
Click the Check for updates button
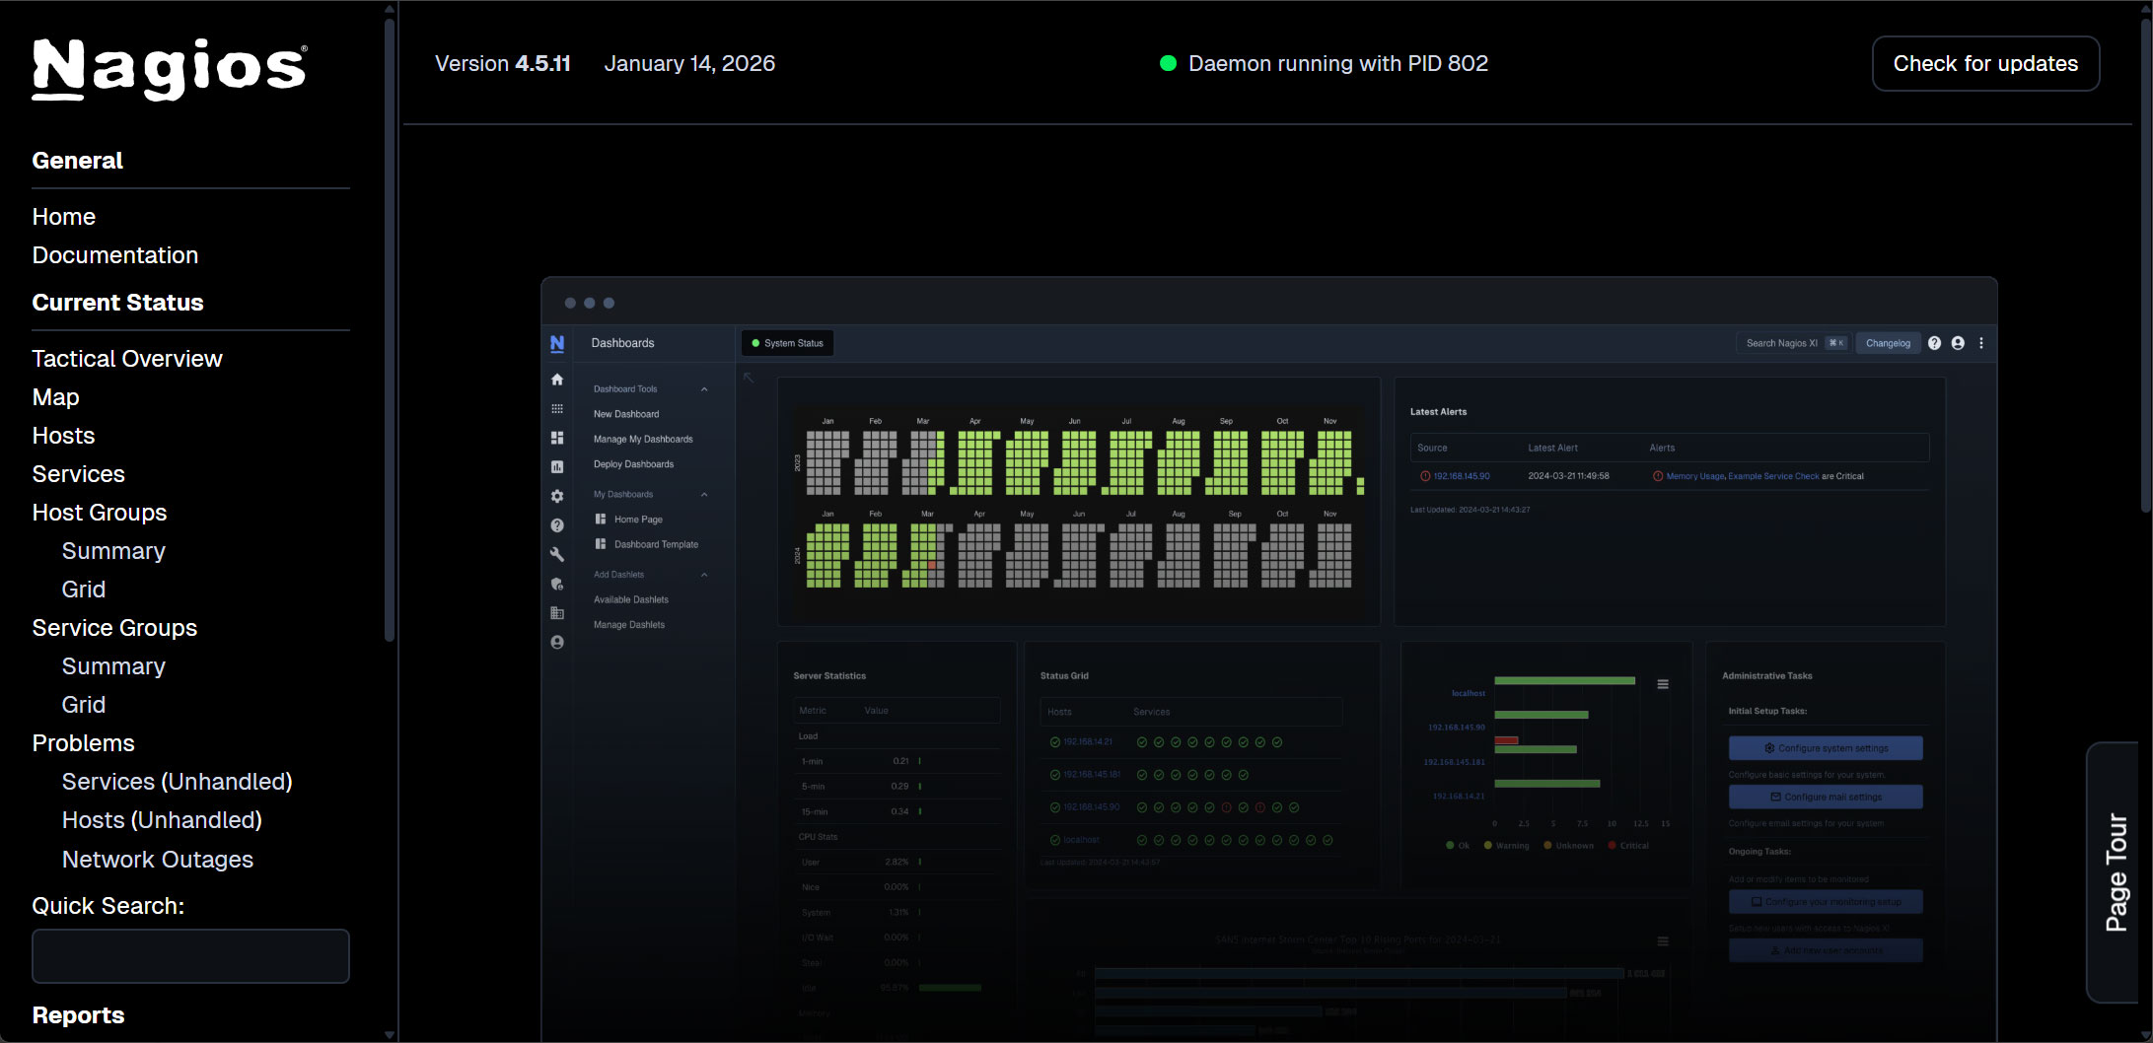(1985, 64)
